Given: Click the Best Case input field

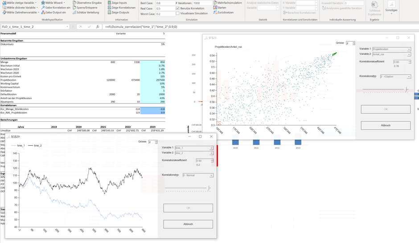Looking at the screenshot, I should (x=165, y=3).
